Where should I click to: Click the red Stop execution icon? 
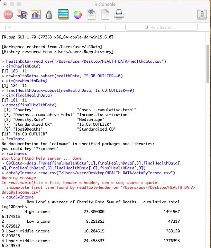(8, 14)
